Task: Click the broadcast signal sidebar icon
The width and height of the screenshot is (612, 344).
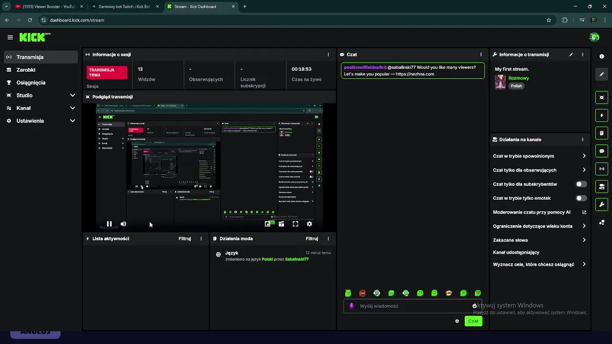Action: 601,169
